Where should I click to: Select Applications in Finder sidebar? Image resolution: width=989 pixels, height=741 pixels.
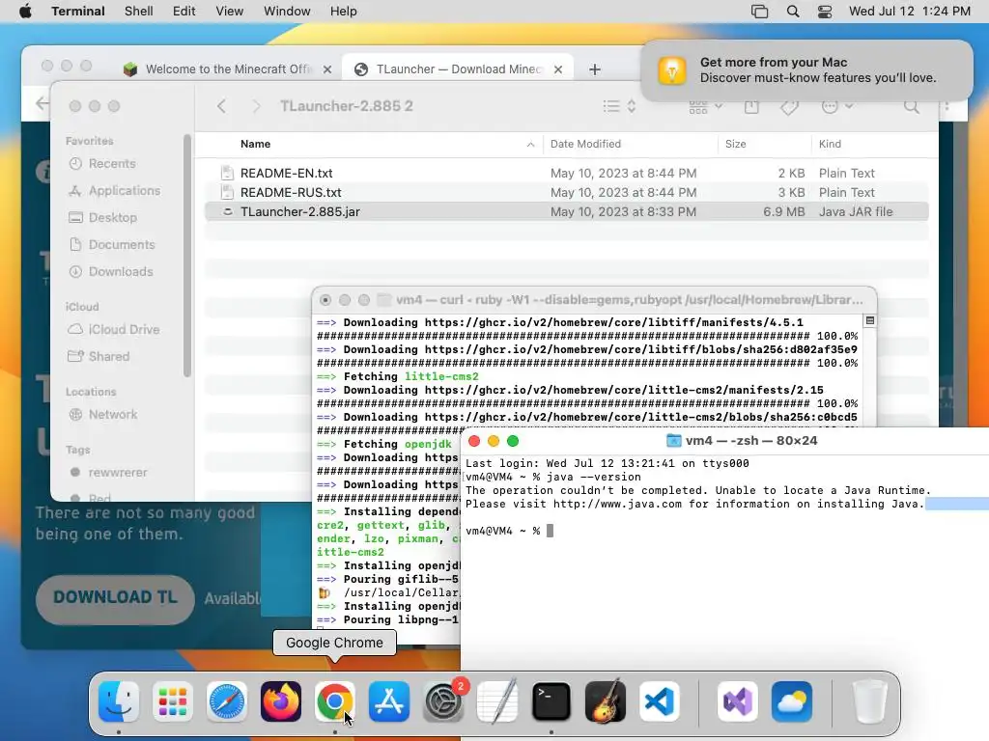pos(125,190)
